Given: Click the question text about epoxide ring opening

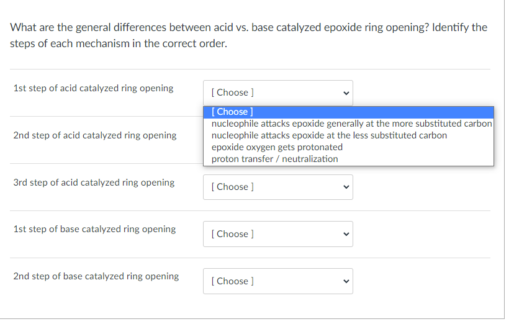Looking at the screenshot, I should point(248,35).
